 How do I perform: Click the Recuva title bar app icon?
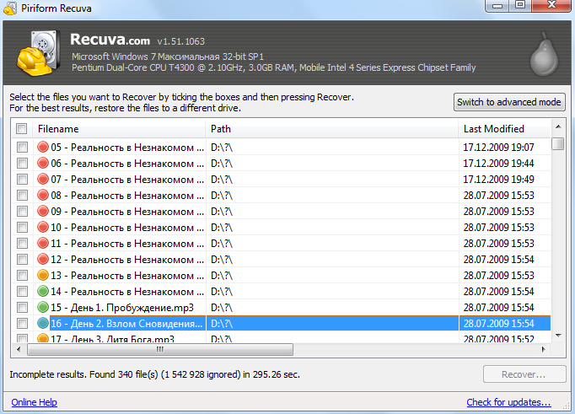click(10, 8)
